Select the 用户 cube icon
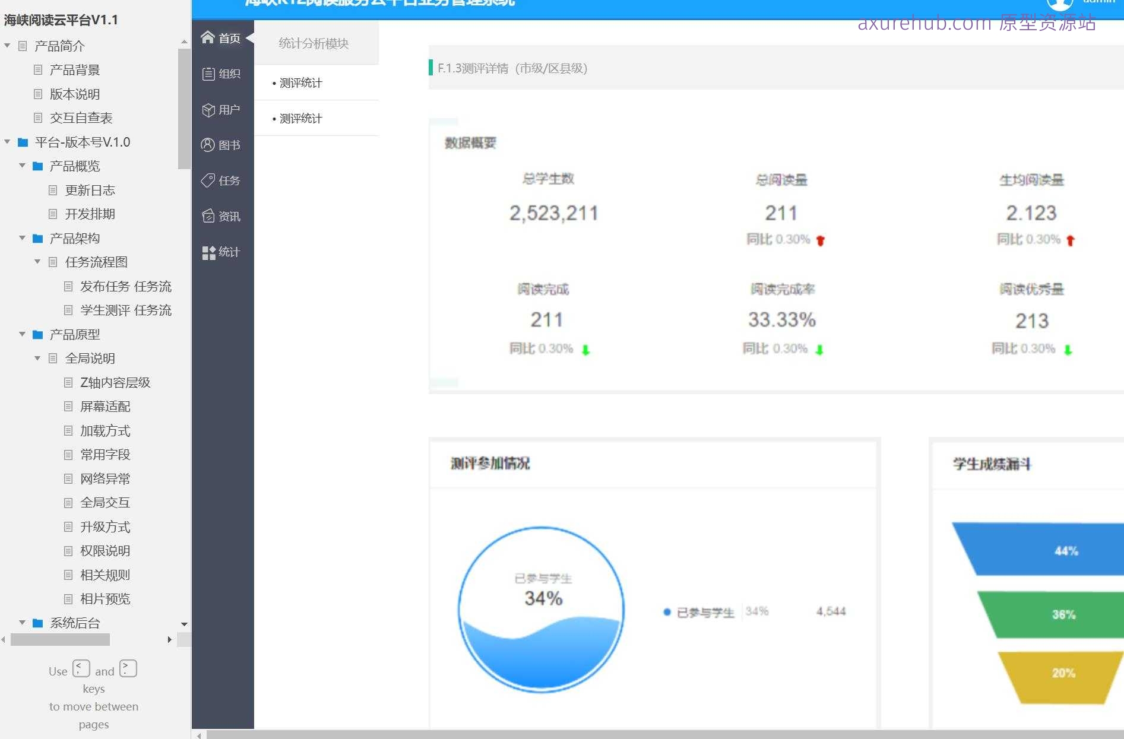The width and height of the screenshot is (1124, 739). pos(208,110)
